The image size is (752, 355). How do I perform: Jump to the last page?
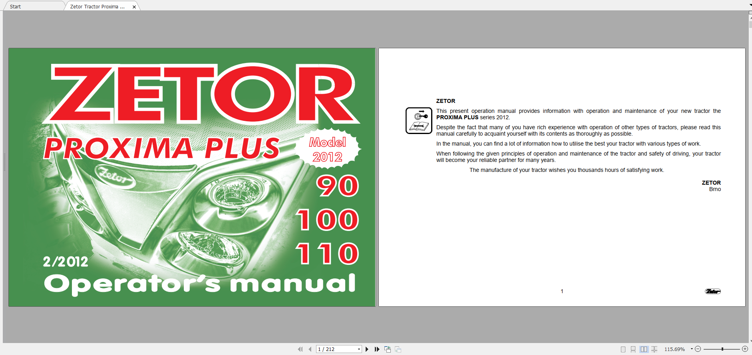pyautogui.click(x=377, y=349)
